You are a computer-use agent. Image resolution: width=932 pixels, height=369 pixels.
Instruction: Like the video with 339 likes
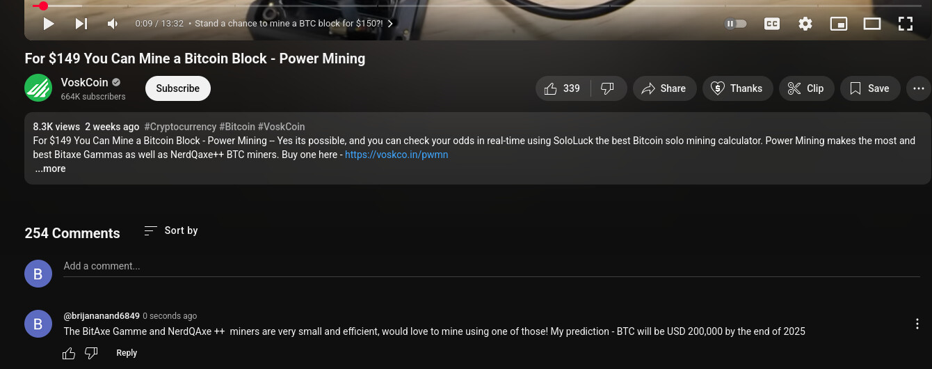(563, 88)
